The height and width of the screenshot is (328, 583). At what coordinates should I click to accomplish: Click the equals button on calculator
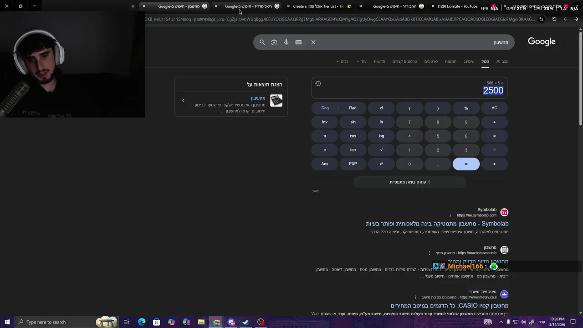466,164
